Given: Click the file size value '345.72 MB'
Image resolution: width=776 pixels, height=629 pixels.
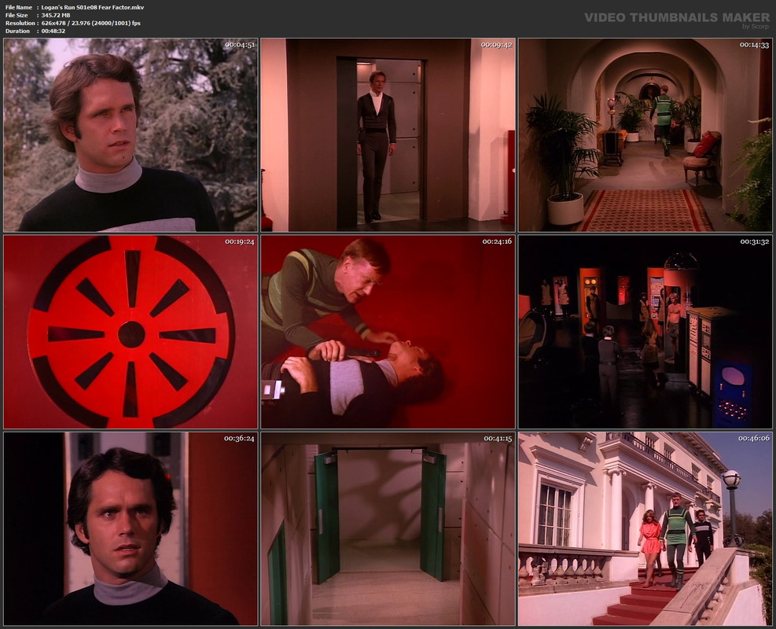Looking at the screenshot, I should pos(55,16).
